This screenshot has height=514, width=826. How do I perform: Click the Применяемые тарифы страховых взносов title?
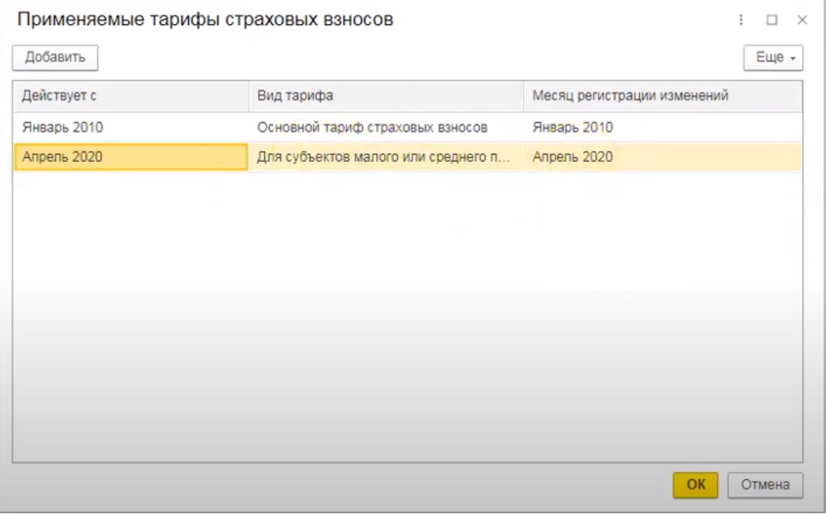pyautogui.click(x=206, y=20)
